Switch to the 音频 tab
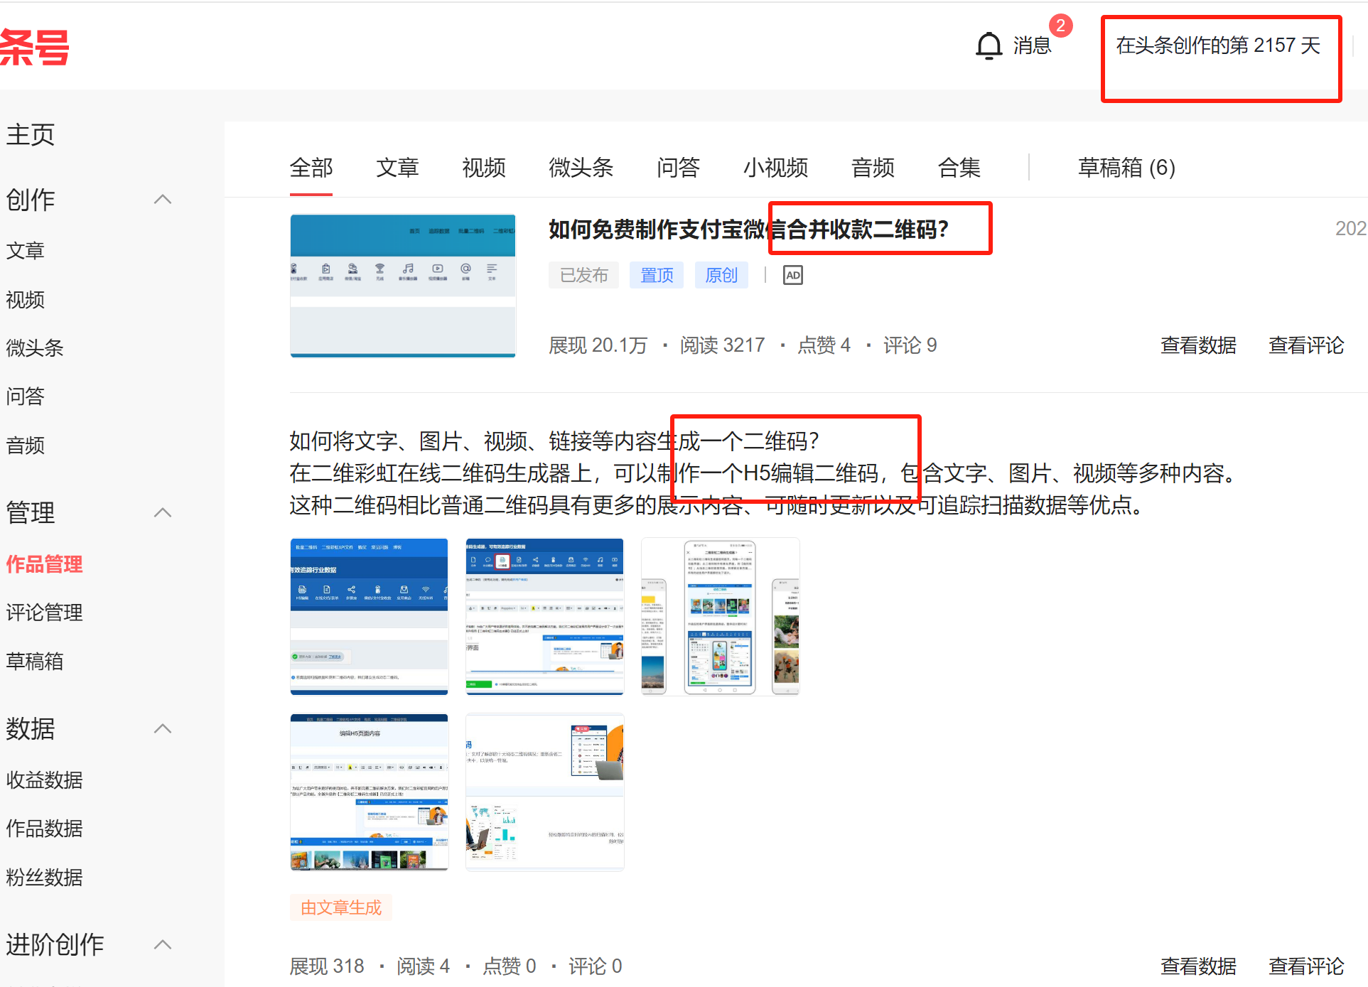The width and height of the screenshot is (1368, 987). coord(873,168)
